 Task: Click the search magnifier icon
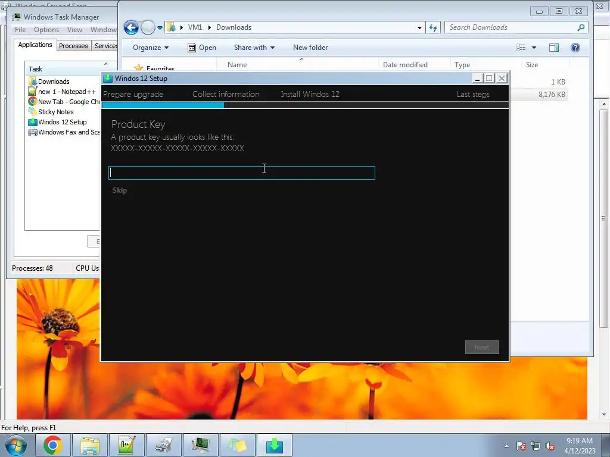(581, 27)
